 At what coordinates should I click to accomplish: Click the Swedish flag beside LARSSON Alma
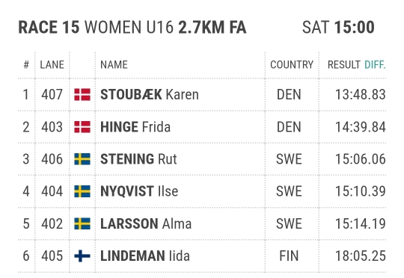pyautogui.click(x=82, y=223)
